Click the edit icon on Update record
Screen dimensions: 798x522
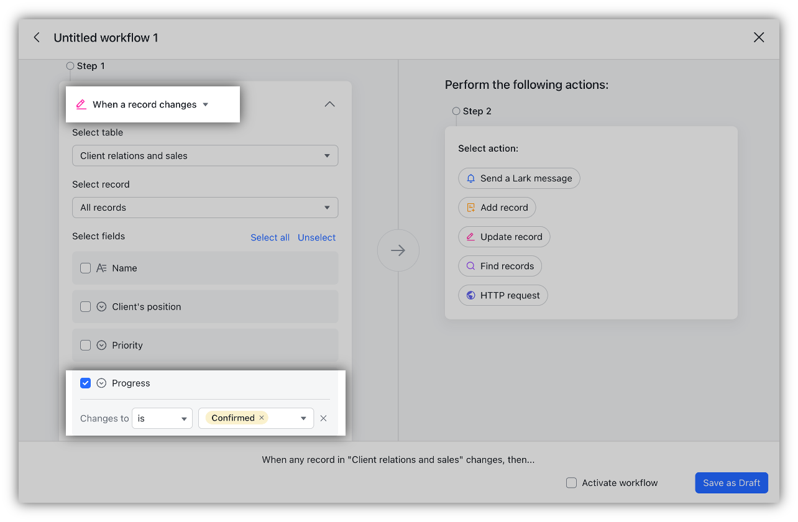pos(470,237)
